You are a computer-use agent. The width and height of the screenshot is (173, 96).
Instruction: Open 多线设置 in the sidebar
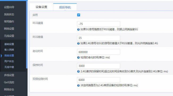9,75
